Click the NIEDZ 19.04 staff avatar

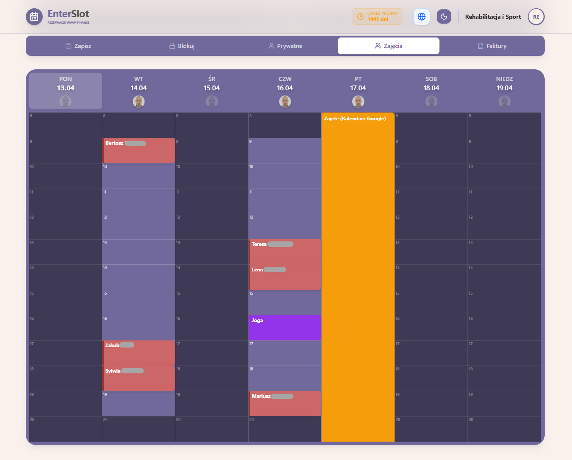pyautogui.click(x=504, y=102)
